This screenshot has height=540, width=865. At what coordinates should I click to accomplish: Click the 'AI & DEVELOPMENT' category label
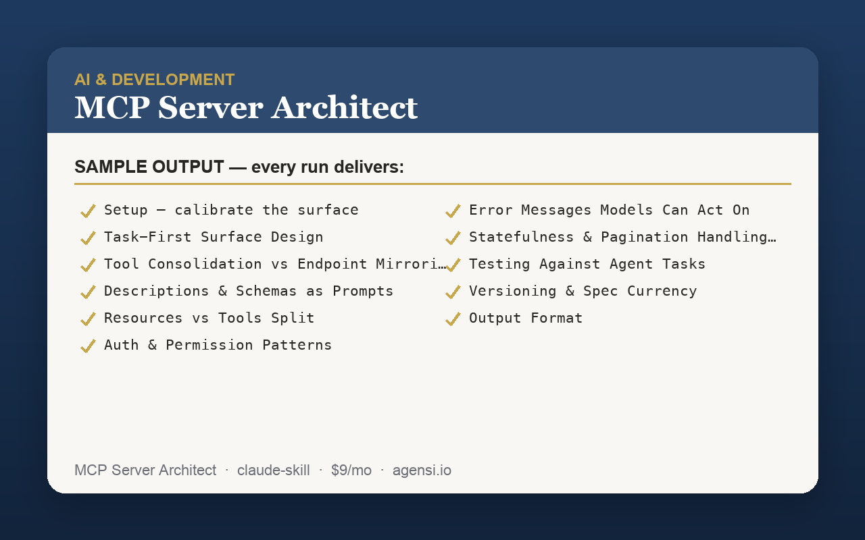click(x=155, y=80)
